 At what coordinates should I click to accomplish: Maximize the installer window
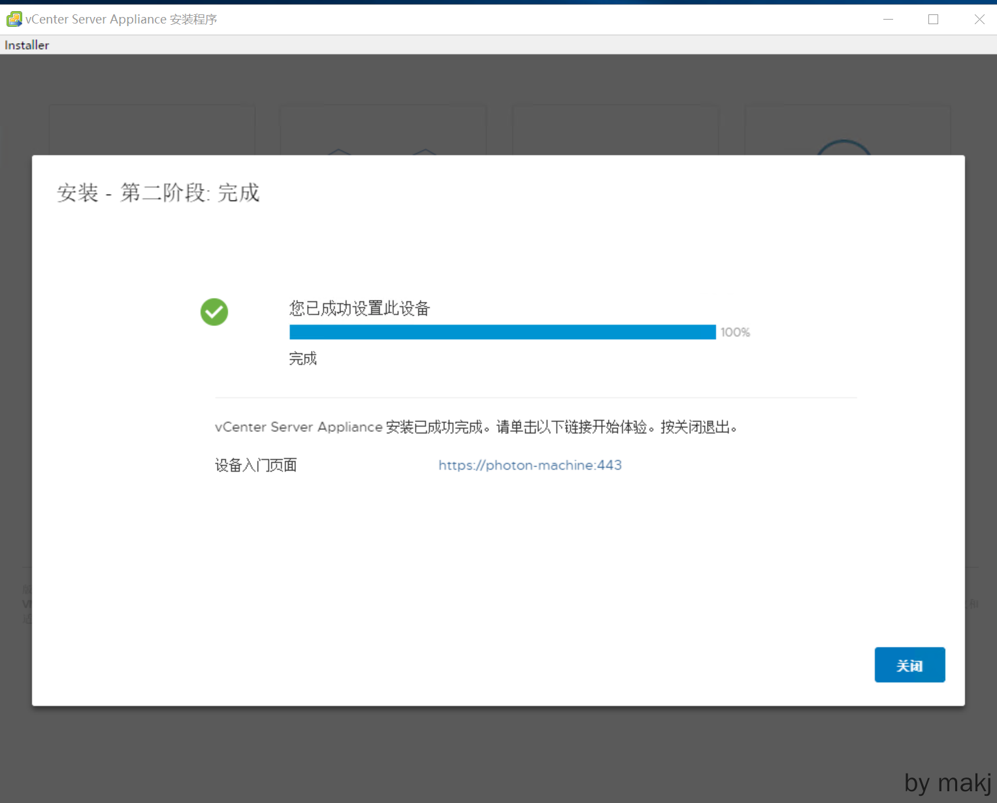(933, 20)
